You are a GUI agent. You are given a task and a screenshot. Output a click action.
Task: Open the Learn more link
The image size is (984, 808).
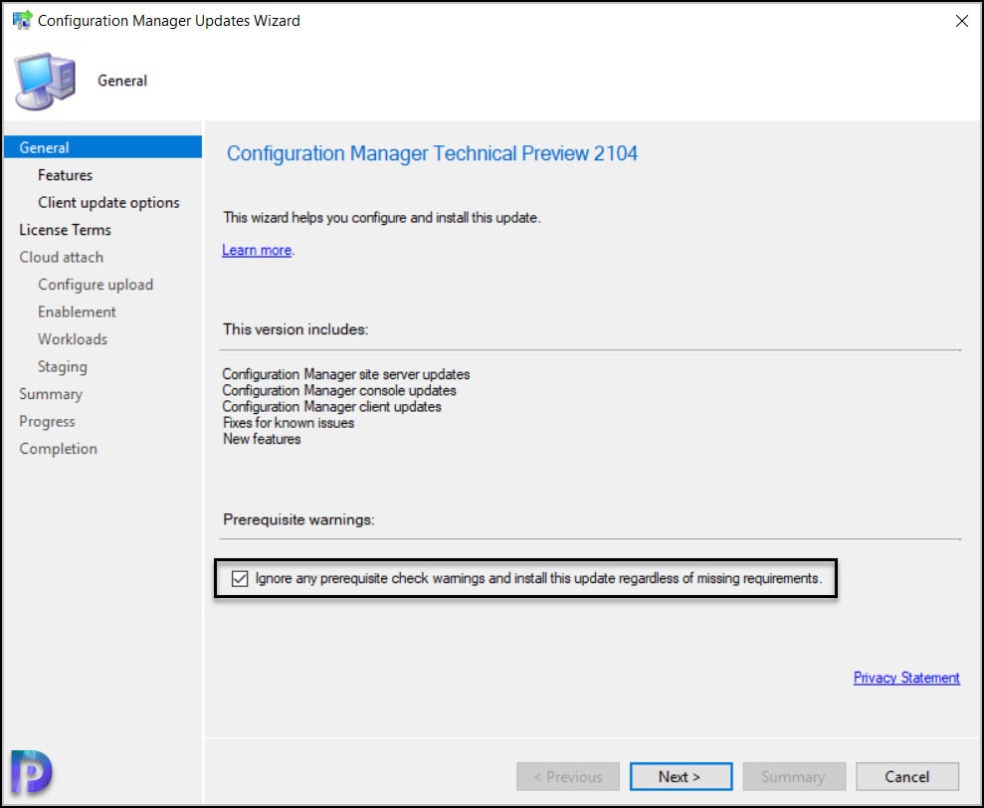pos(257,250)
